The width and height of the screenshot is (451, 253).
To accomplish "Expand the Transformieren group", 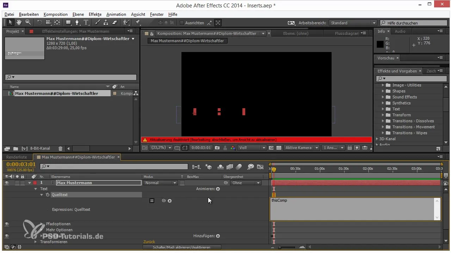I will (36, 242).
